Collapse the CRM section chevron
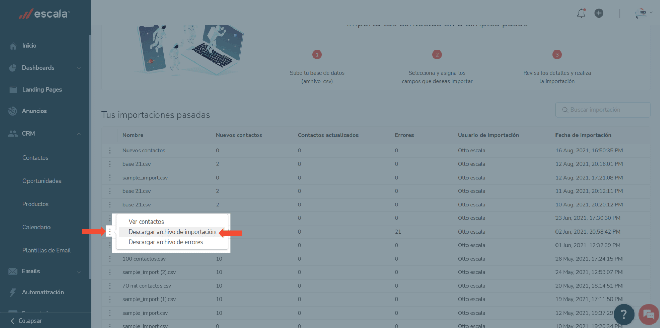The width and height of the screenshot is (660, 328). (79, 134)
